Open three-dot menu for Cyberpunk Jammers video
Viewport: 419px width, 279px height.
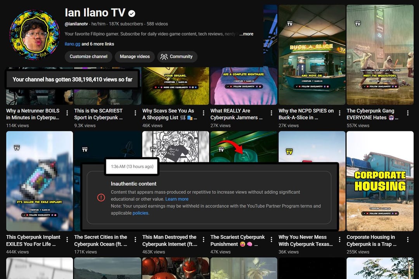click(x=272, y=113)
